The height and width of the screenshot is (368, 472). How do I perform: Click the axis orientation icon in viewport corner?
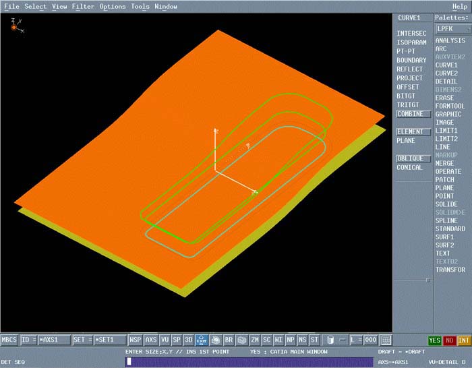(x=13, y=26)
